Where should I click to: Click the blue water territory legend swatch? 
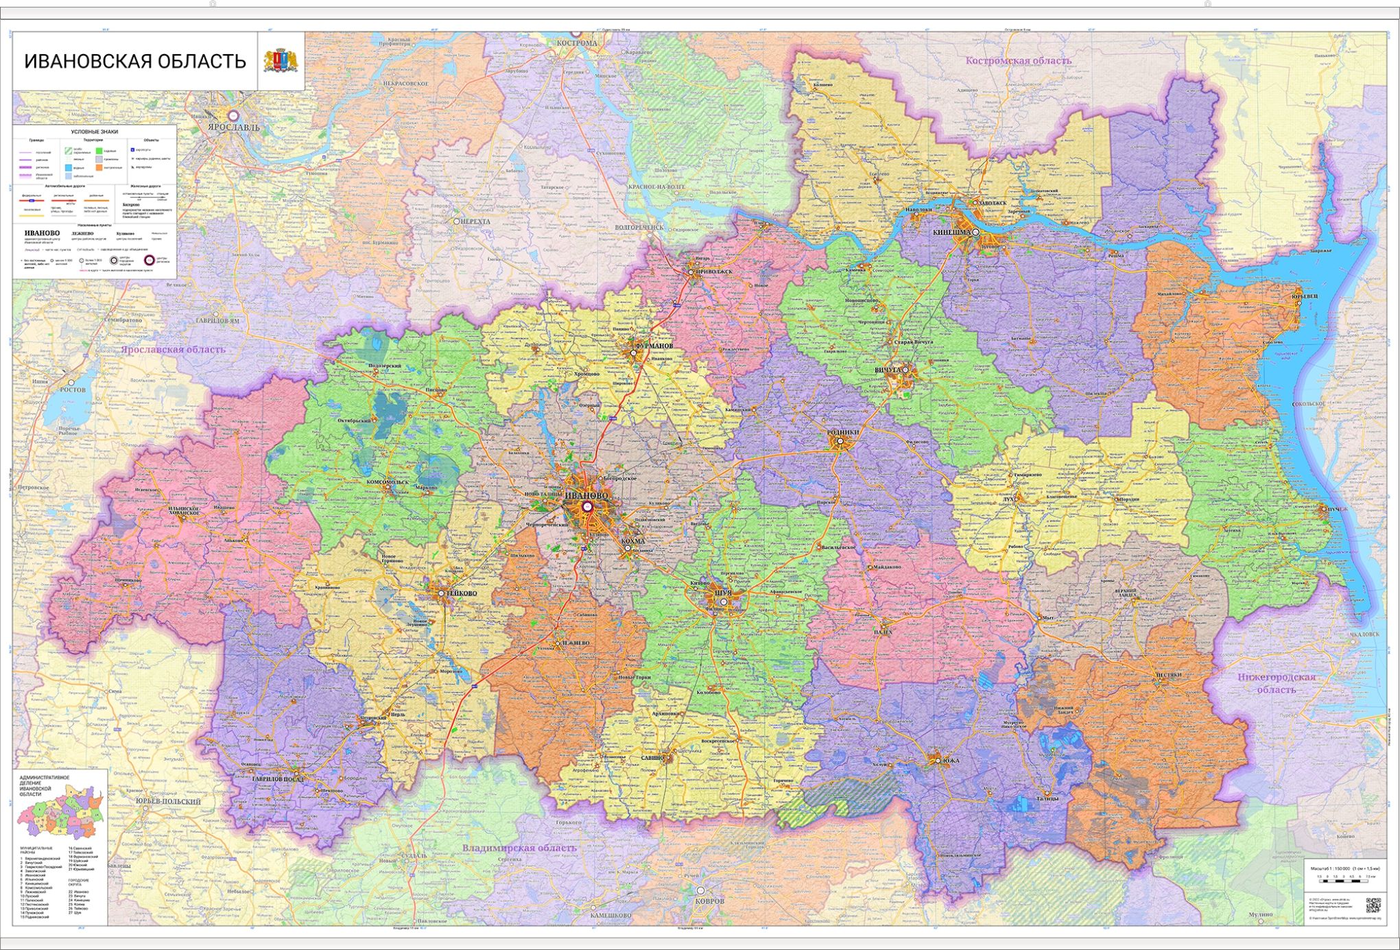click(68, 167)
